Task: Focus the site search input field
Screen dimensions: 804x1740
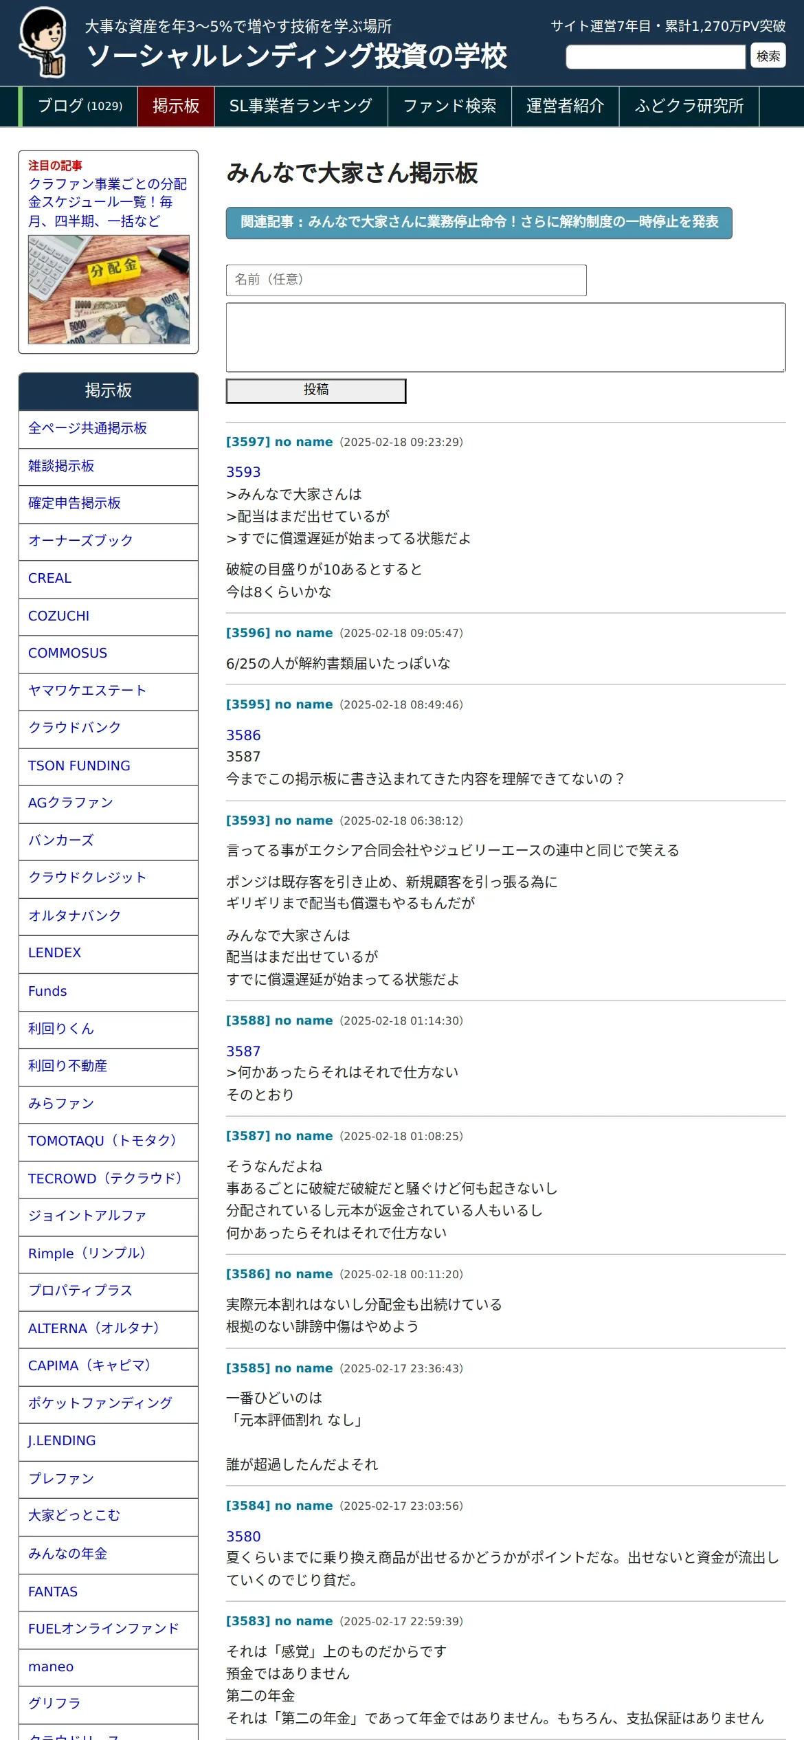Action: [656, 56]
